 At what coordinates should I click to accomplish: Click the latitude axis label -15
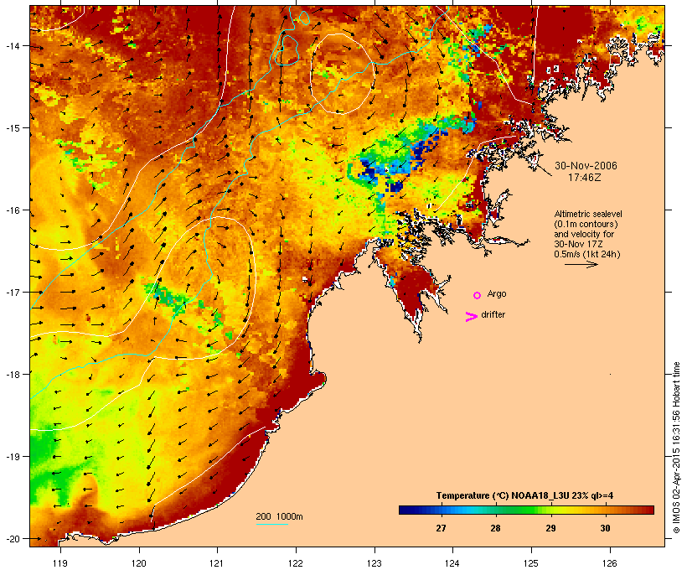(12, 127)
